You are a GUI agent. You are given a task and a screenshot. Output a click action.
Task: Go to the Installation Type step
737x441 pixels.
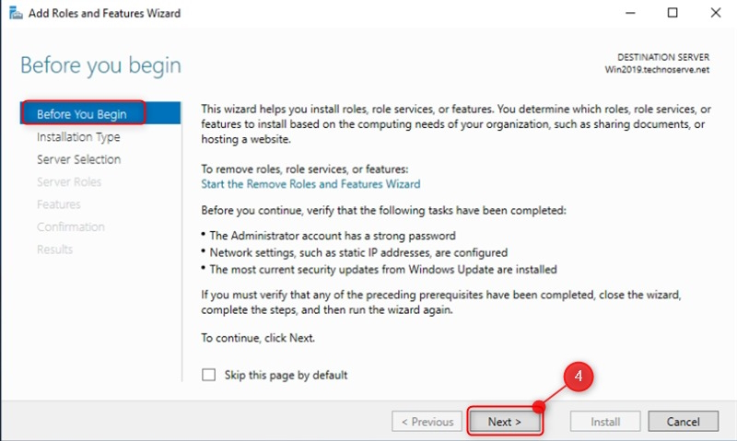pyautogui.click(x=78, y=137)
